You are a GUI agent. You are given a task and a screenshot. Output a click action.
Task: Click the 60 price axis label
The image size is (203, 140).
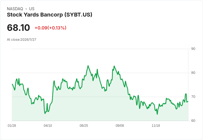click(193, 121)
